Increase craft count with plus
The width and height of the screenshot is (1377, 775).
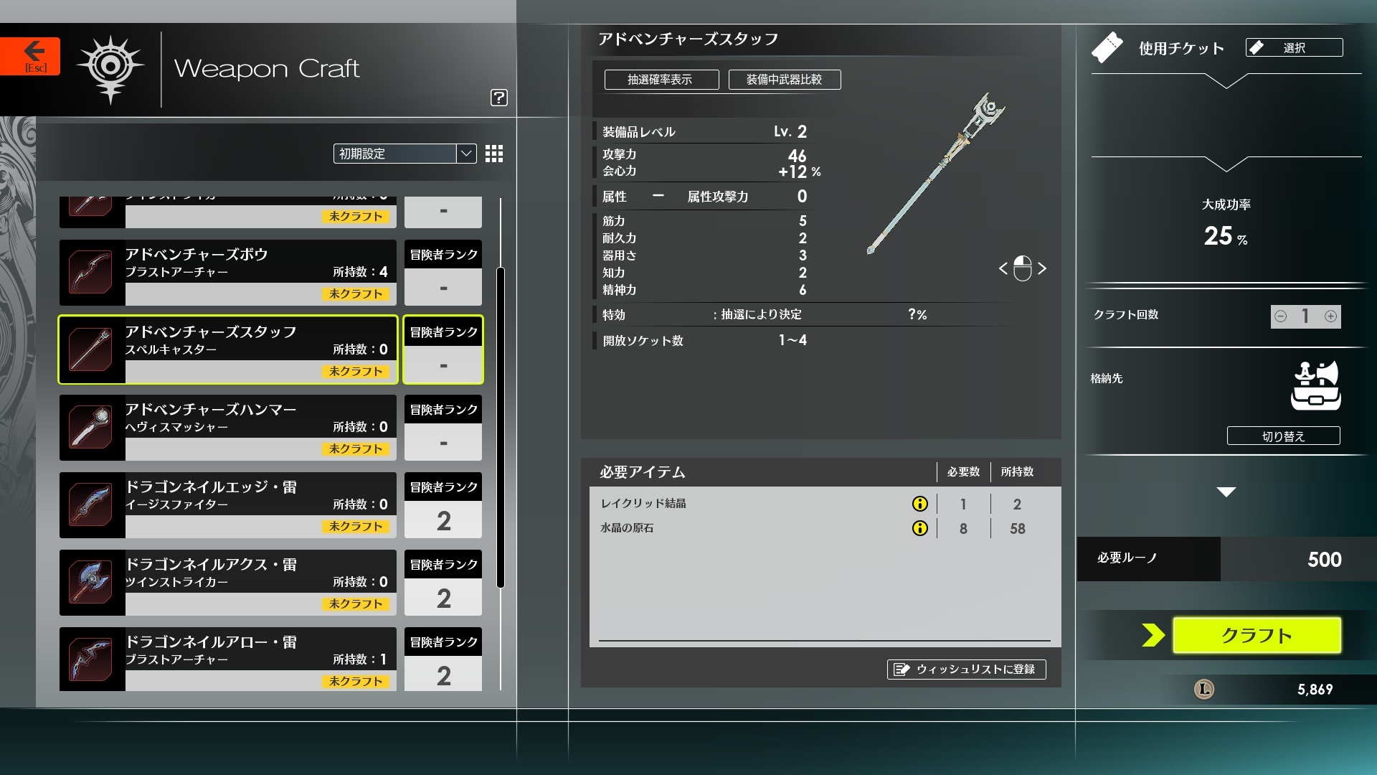coord(1330,316)
